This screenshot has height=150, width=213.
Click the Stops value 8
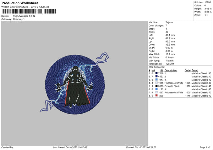pyautogui.click(x=166, y=29)
